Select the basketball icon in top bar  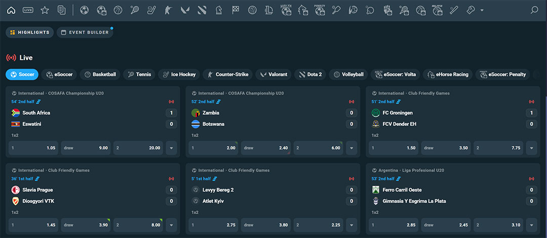(x=118, y=10)
